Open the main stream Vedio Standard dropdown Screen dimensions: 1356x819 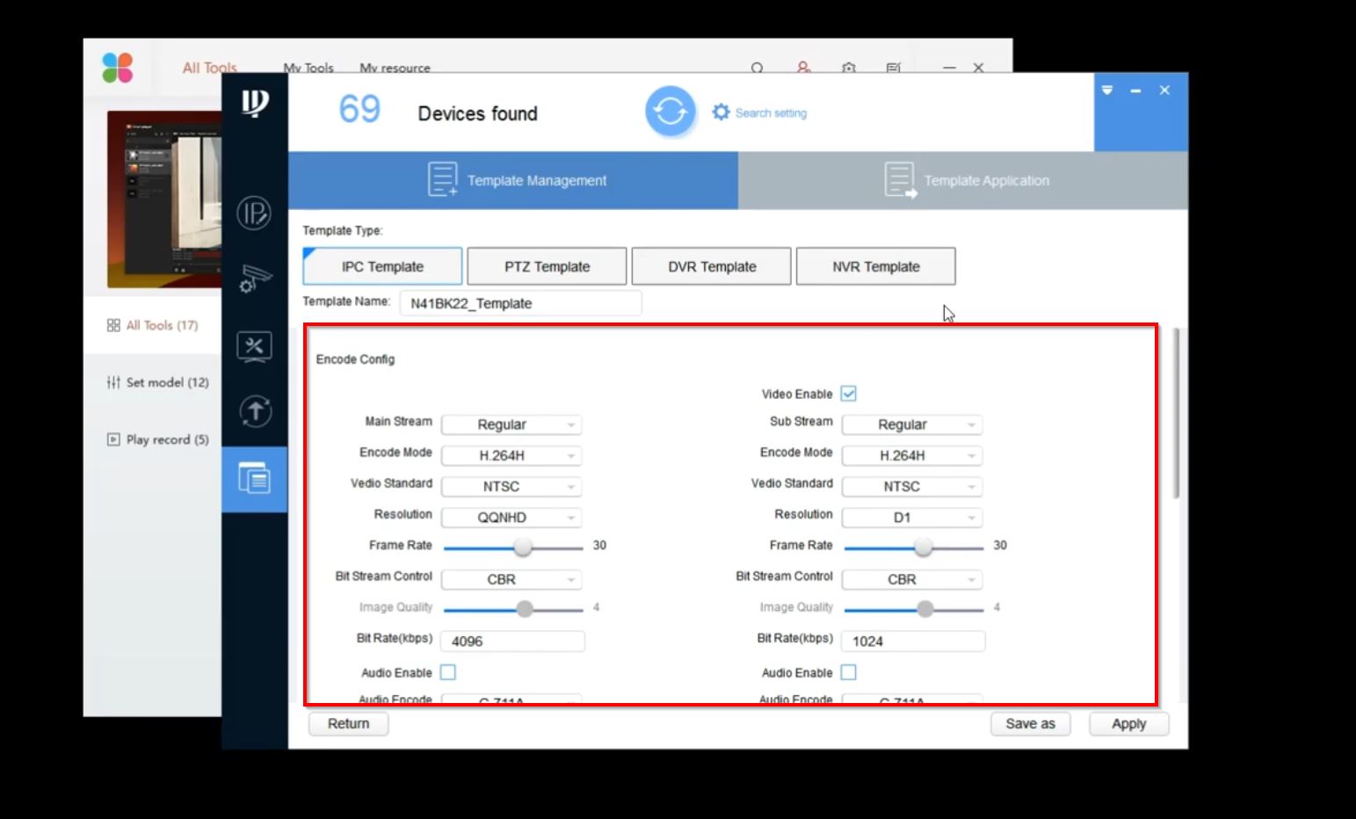511,486
